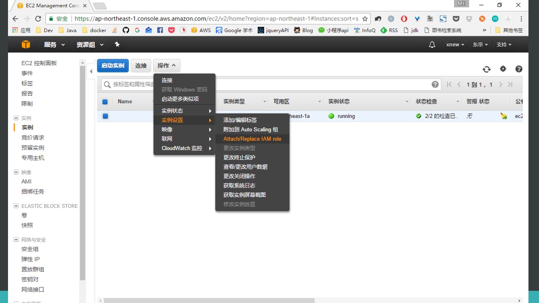539x303 pixels.
Task: Click the 连接 connect button
Action: coord(141,66)
